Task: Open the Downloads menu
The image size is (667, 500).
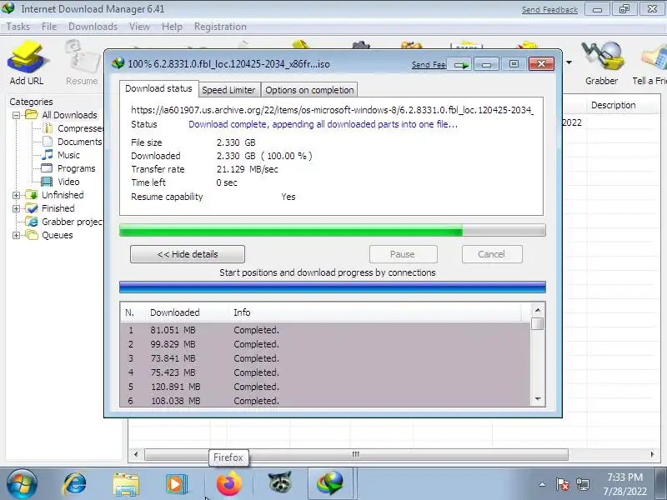Action: pos(93,27)
